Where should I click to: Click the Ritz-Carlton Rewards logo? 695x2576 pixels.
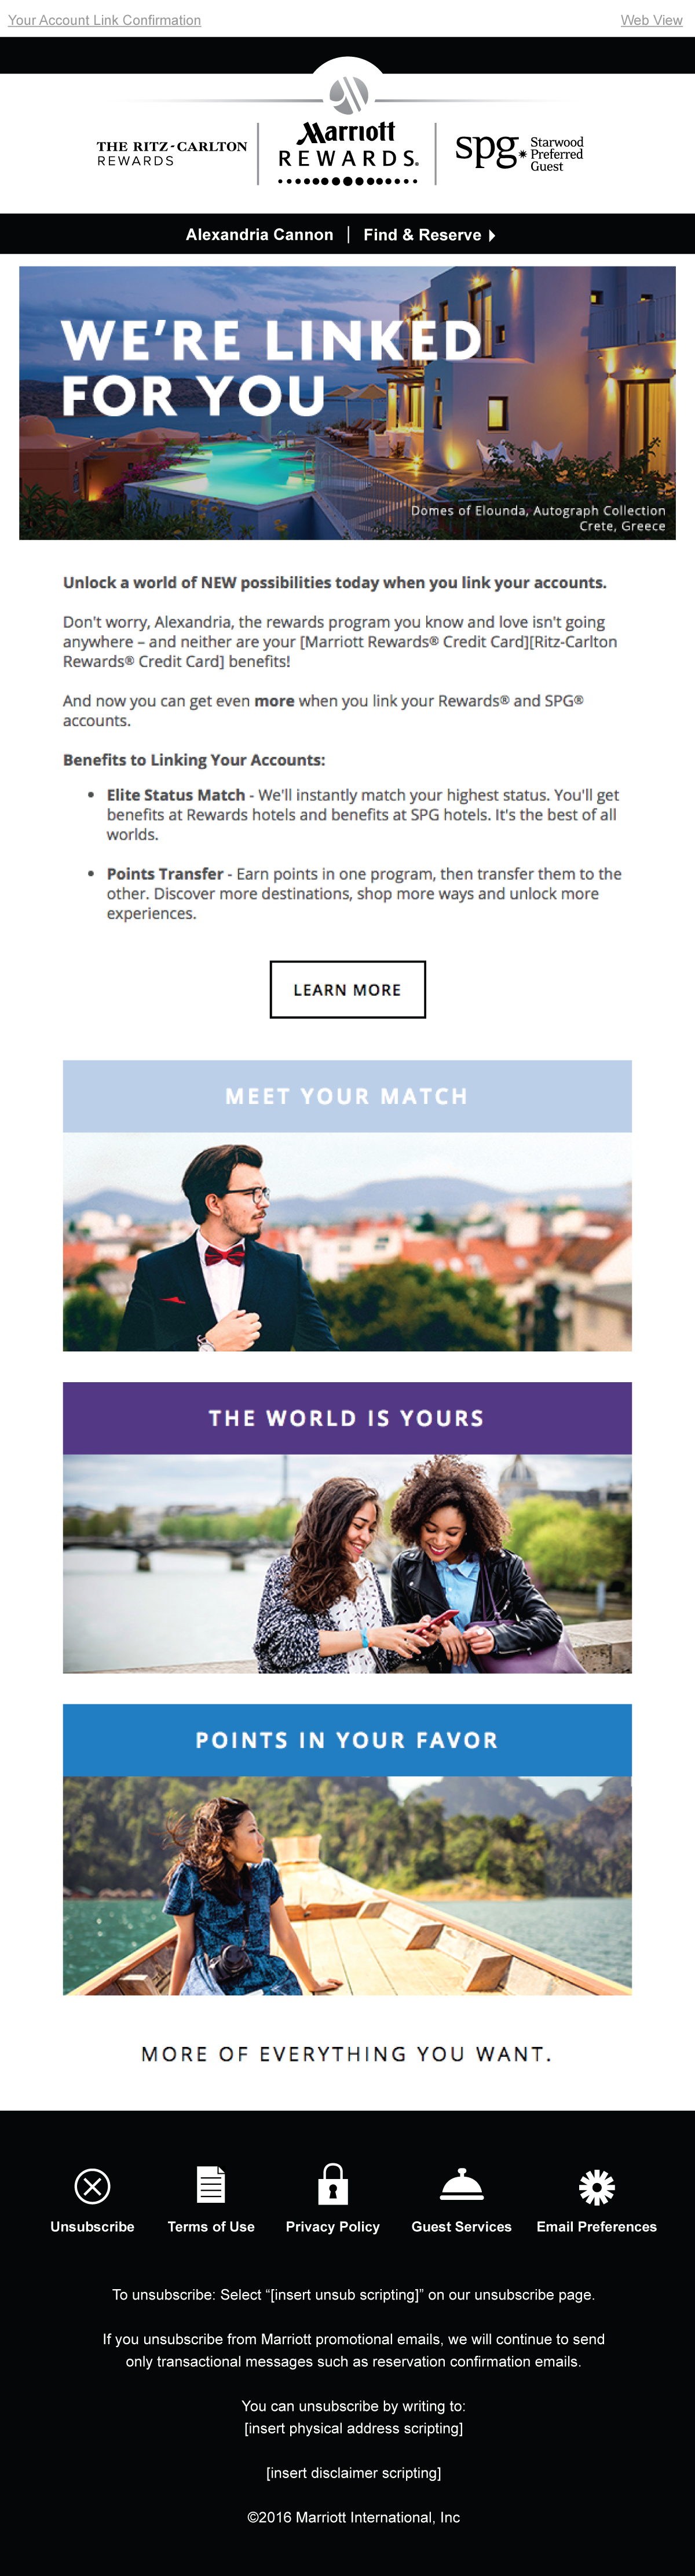[x=172, y=153]
